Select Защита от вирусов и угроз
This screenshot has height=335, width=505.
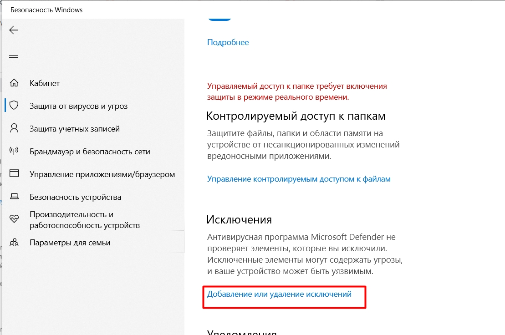[x=79, y=106]
